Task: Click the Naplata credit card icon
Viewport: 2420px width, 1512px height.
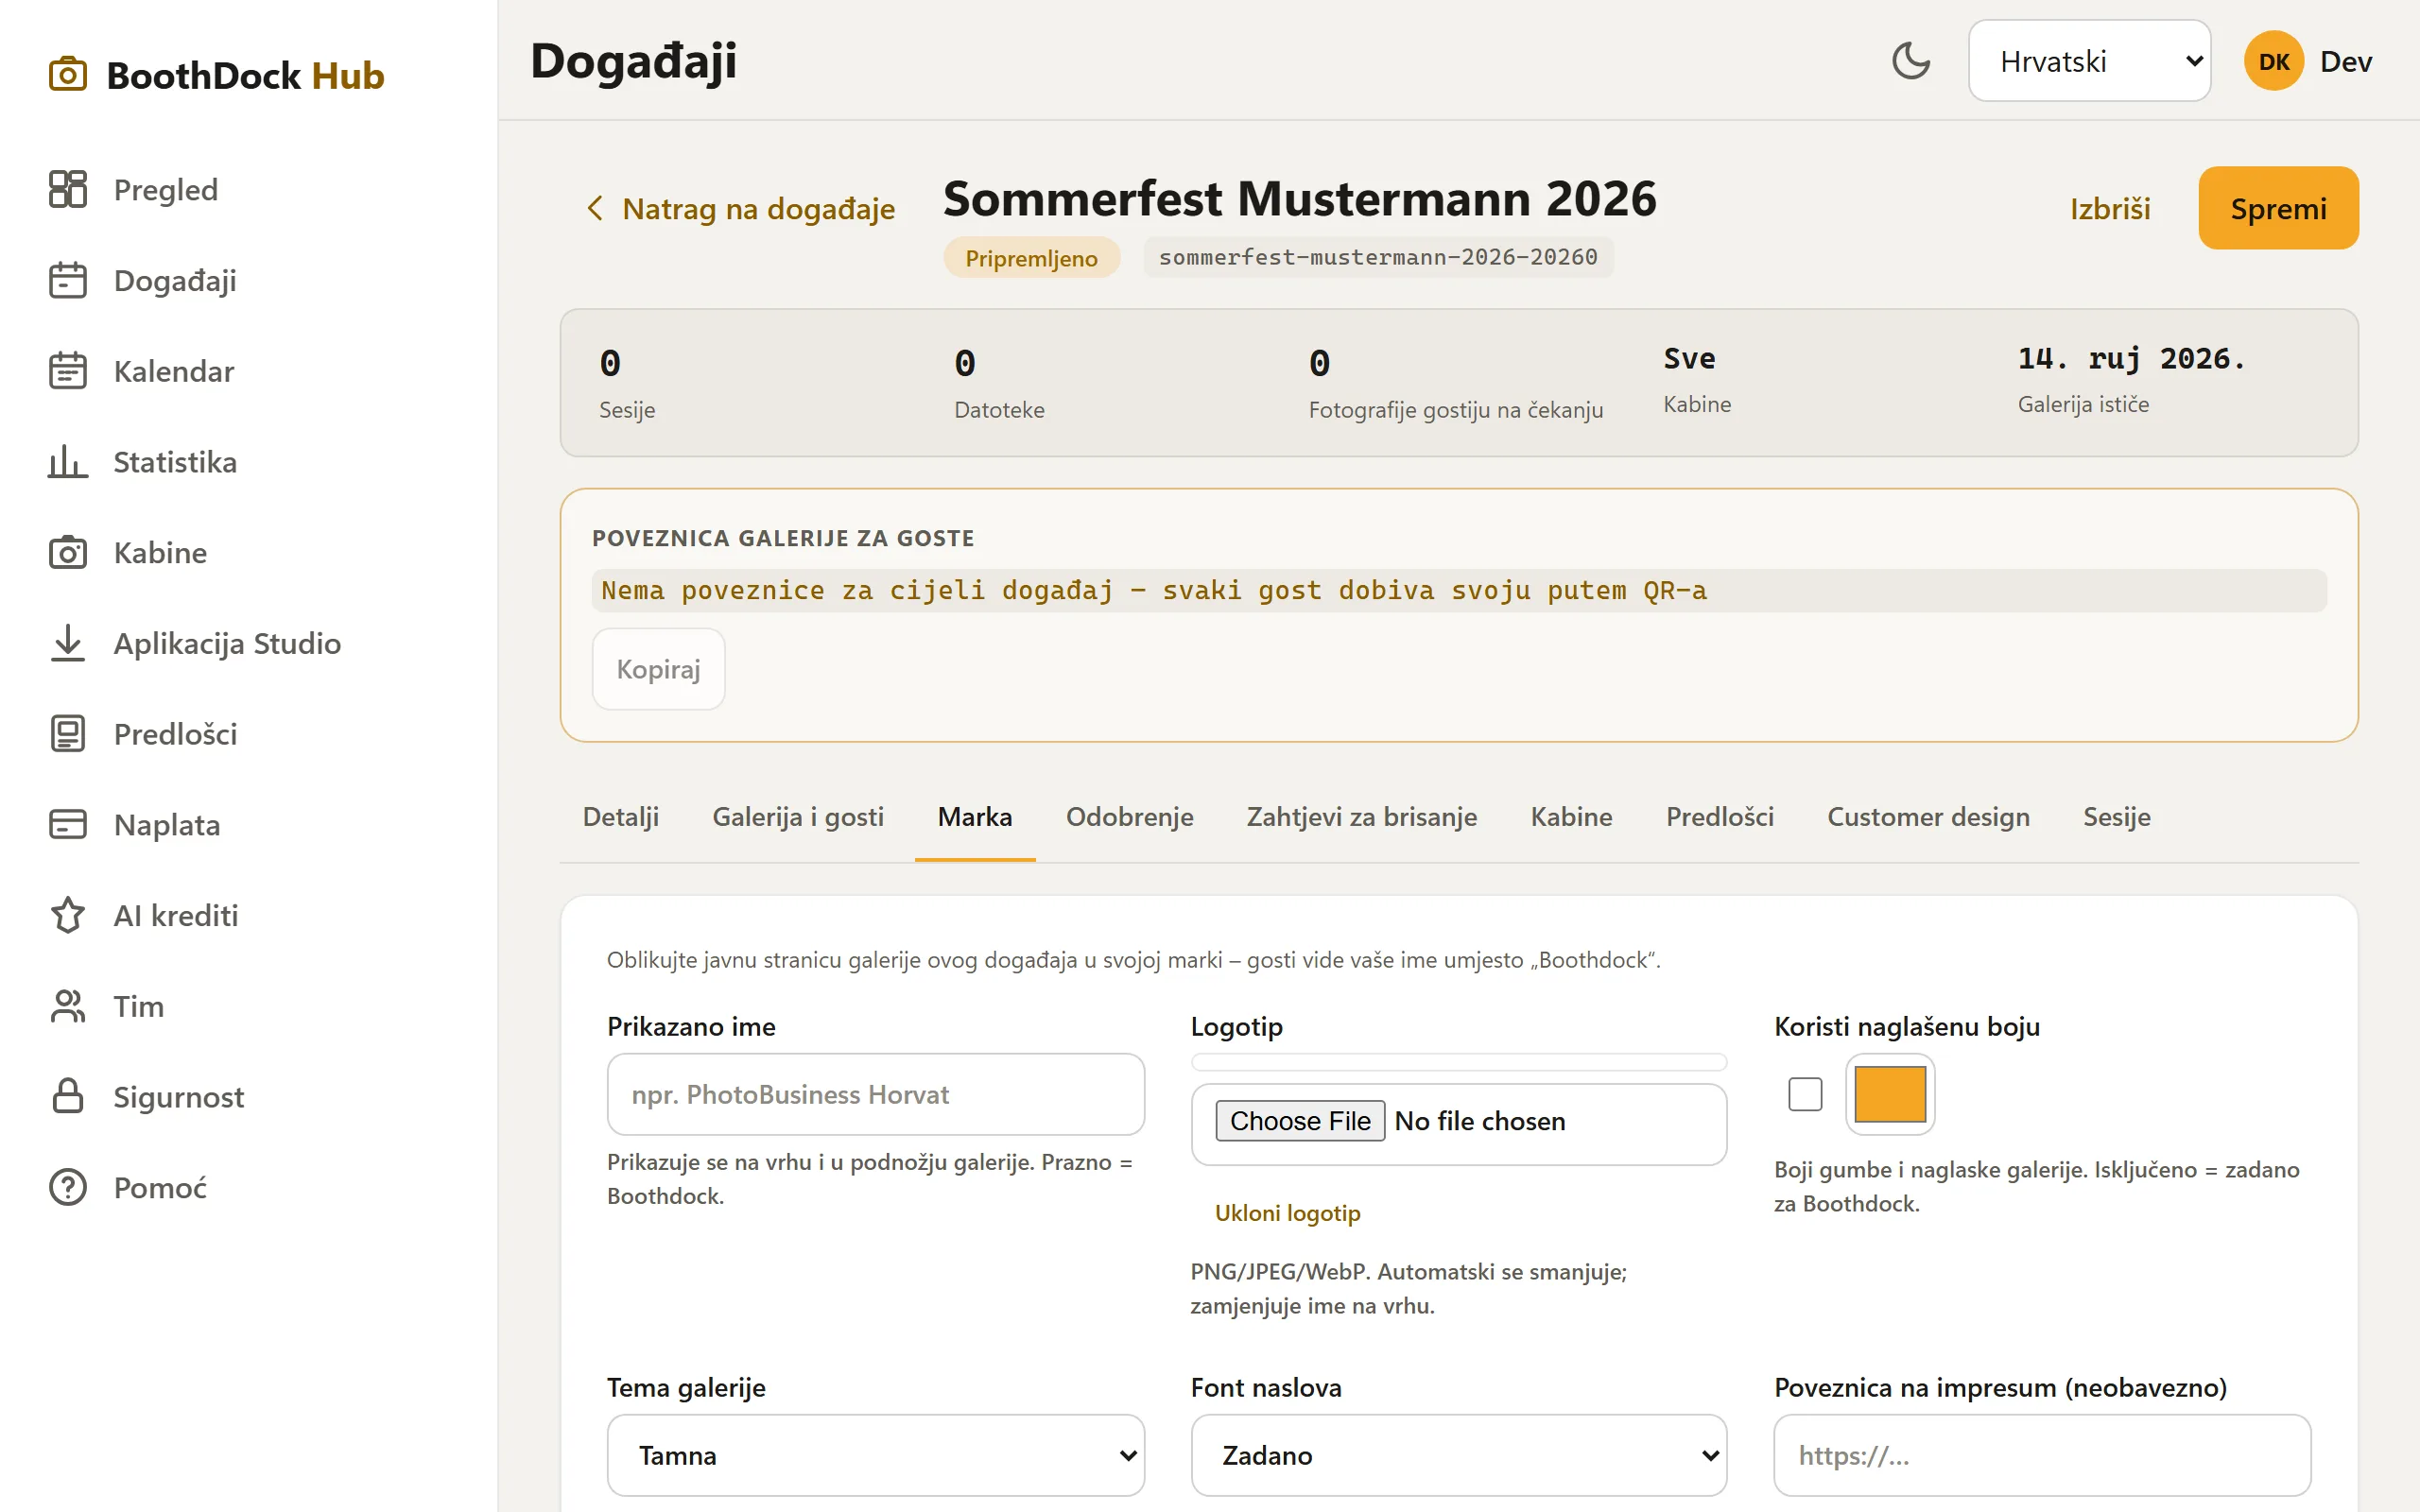Action: (x=68, y=825)
